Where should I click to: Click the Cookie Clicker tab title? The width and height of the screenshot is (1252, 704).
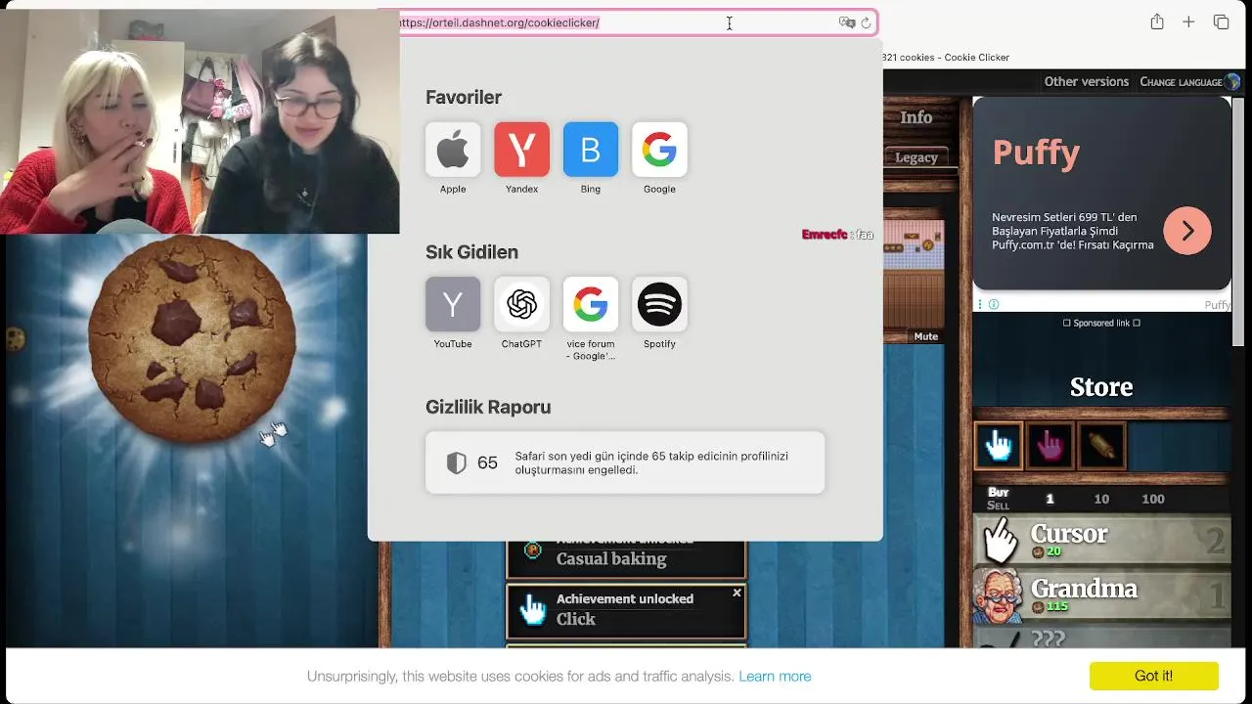tap(946, 57)
